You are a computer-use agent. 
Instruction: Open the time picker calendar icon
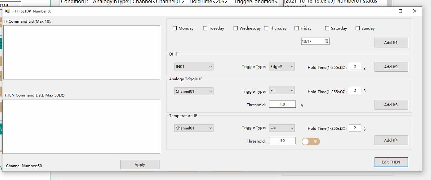pyautogui.click(x=327, y=41)
